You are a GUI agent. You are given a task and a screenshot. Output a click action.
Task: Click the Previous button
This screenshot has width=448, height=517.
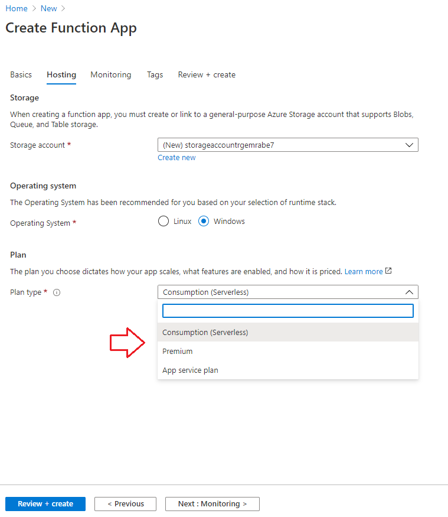coord(126,504)
